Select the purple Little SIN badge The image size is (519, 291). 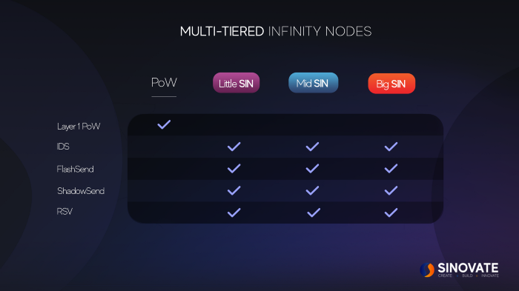point(236,83)
